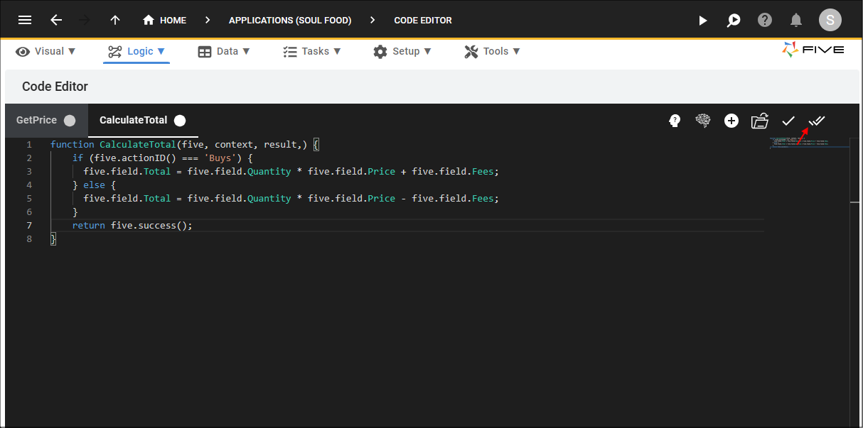The height and width of the screenshot is (428, 863).
Task: Open the Logic menu
Action: click(x=136, y=51)
